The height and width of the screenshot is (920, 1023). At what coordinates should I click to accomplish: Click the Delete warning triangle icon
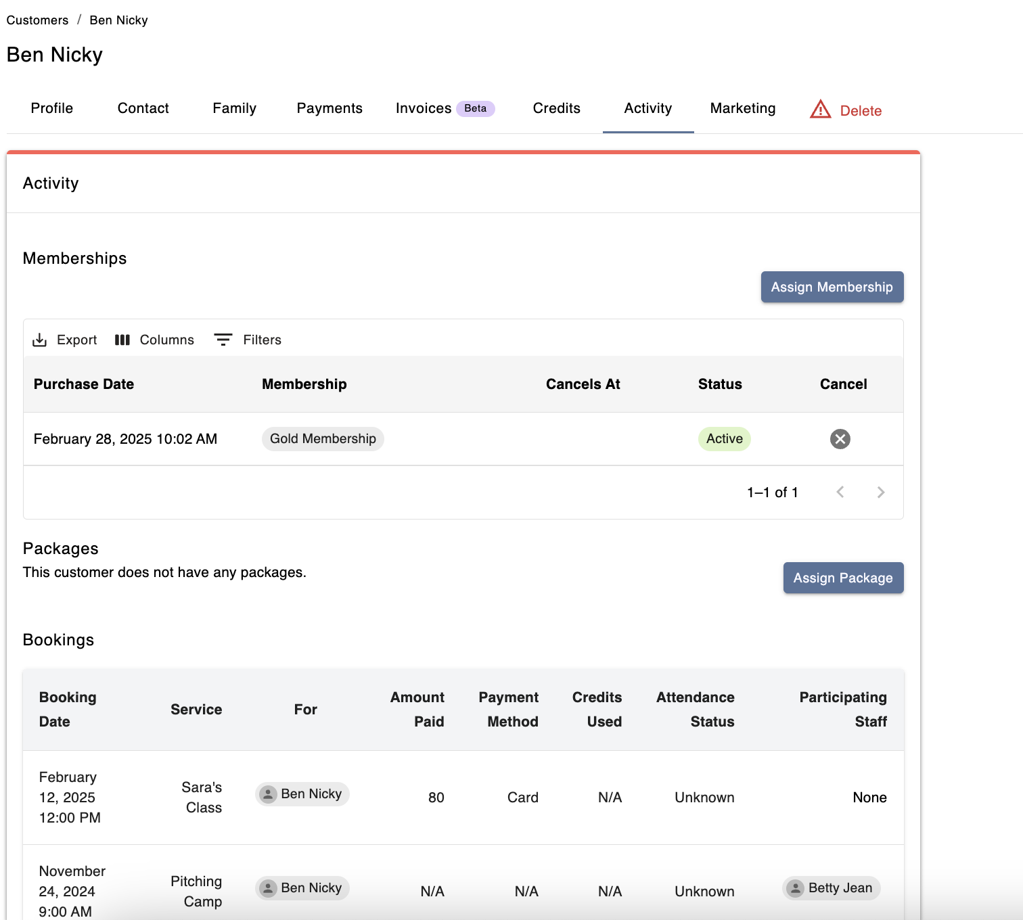click(820, 110)
